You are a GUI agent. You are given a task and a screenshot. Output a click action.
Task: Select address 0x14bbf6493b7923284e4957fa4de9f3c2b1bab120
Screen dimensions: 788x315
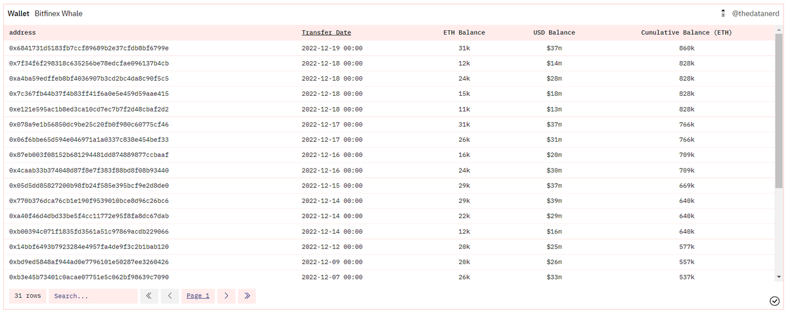pyautogui.click(x=89, y=246)
